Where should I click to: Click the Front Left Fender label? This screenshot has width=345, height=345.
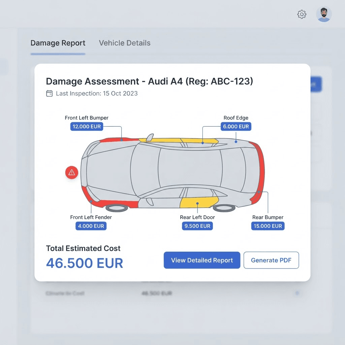click(91, 217)
